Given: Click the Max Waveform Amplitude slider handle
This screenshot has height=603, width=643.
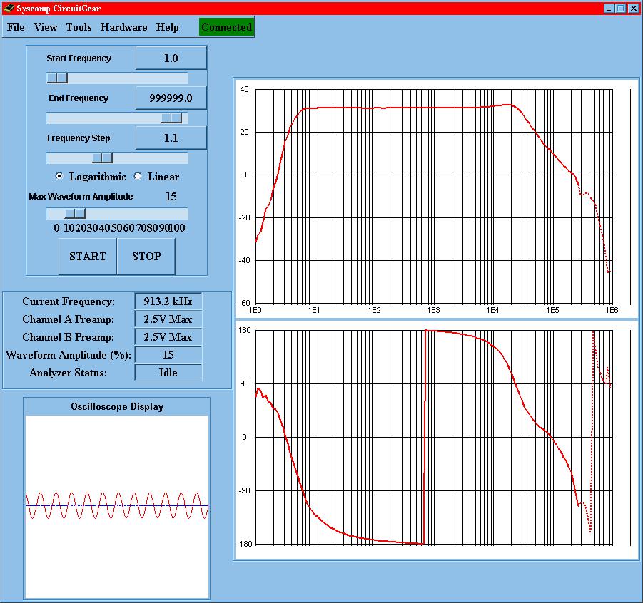Looking at the screenshot, I should [x=74, y=213].
